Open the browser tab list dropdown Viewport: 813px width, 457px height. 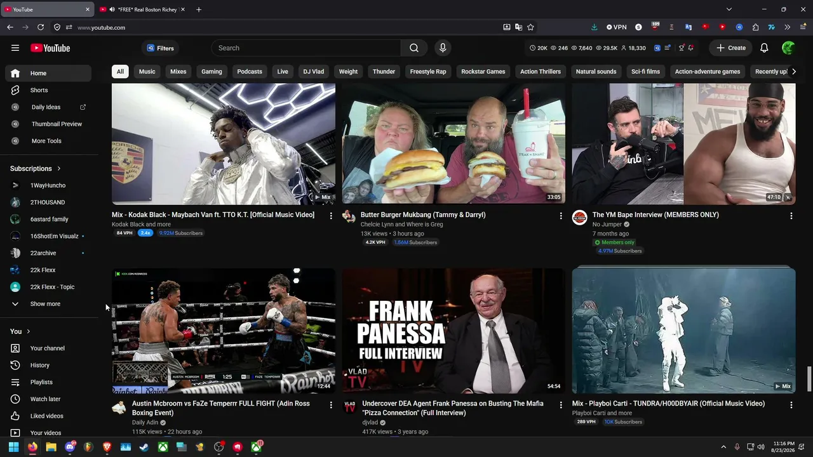pyautogui.click(x=729, y=10)
